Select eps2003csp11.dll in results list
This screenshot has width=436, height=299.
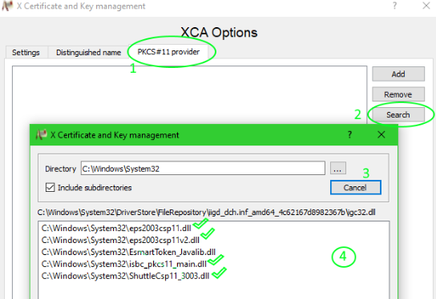coord(116,229)
